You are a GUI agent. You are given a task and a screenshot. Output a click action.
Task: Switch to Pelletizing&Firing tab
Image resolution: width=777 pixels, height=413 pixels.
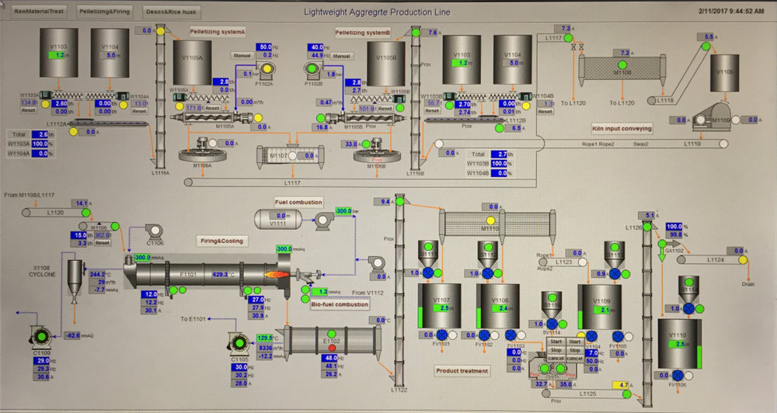tap(105, 11)
